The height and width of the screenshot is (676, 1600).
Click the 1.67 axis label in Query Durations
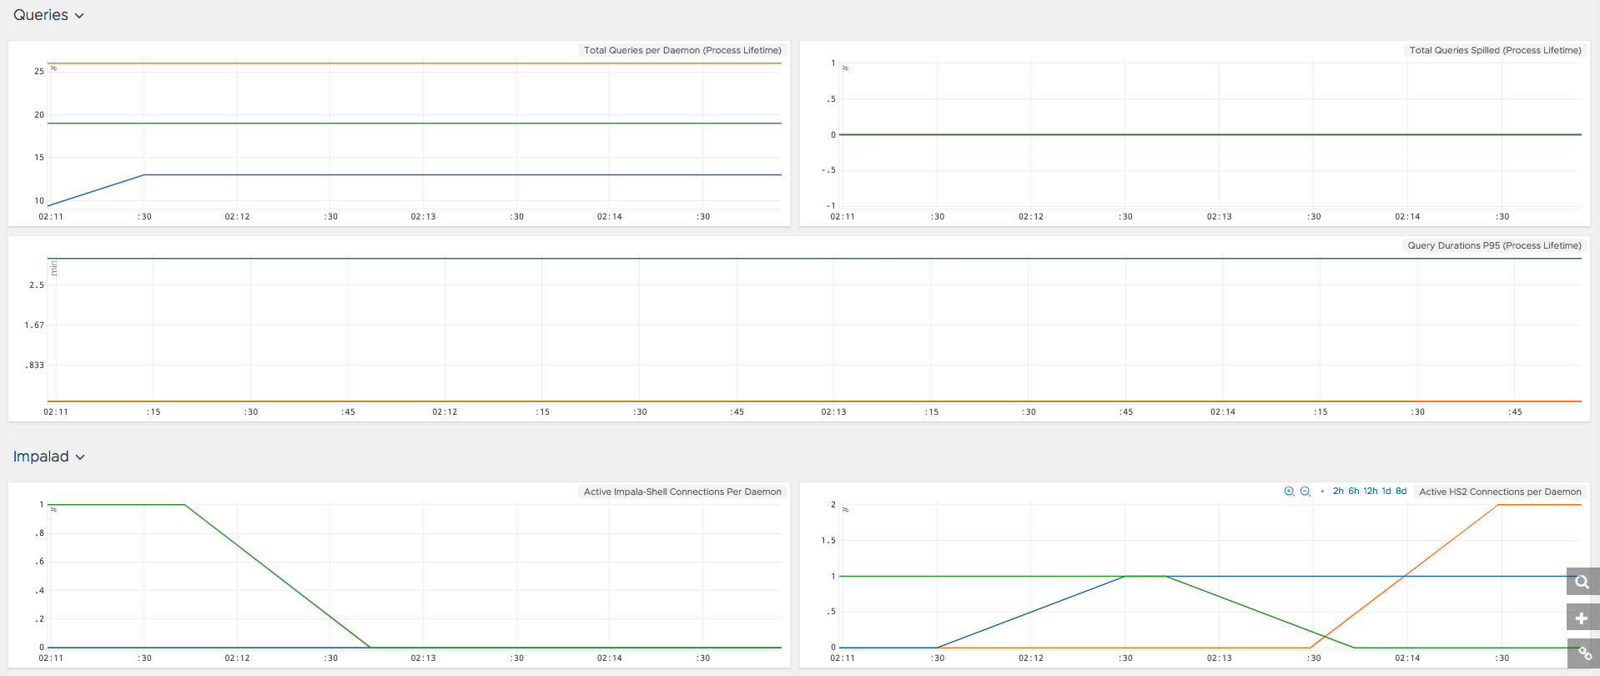pyautogui.click(x=34, y=325)
